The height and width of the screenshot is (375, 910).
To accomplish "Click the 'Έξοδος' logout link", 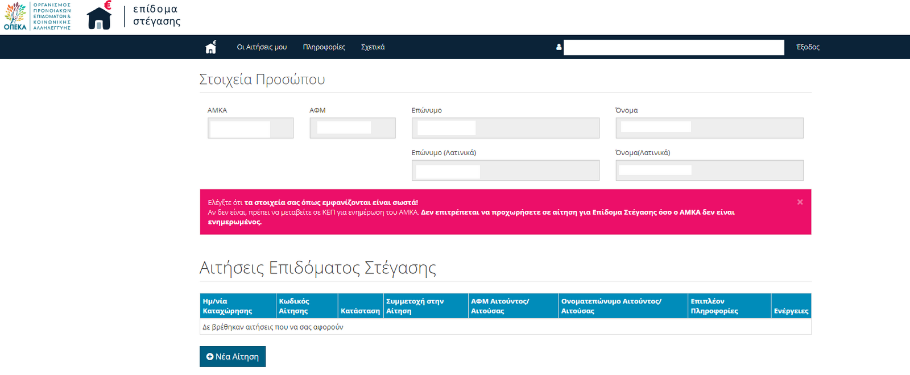I will click(808, 47).
